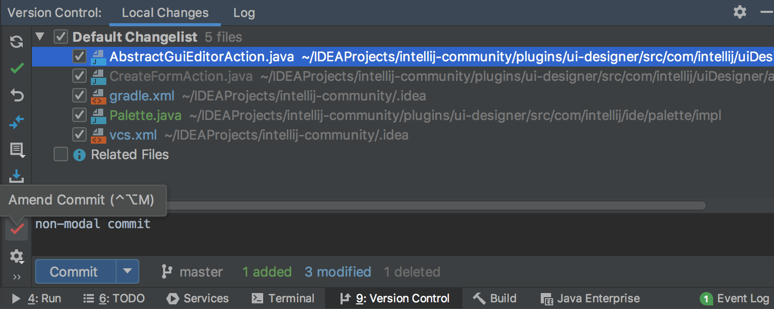Select the green commit checkmark icon
This screenshot has width=774, height=309.
[16, 68]
